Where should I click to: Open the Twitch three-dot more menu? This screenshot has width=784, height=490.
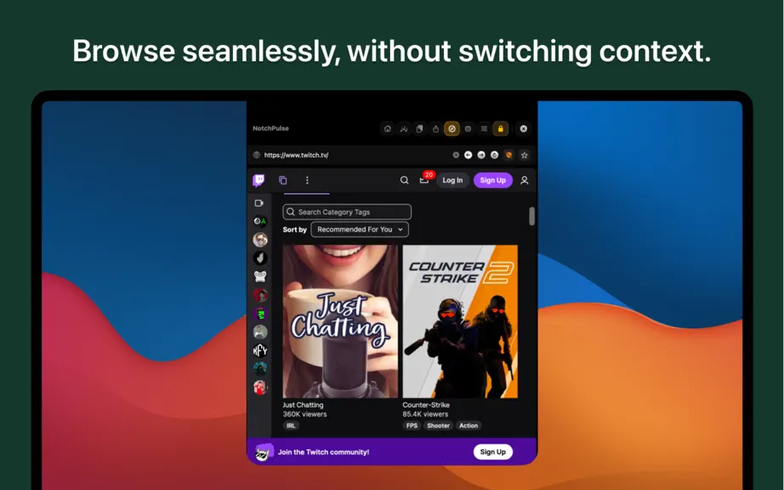pyautogui.click(x=307, y=180)
